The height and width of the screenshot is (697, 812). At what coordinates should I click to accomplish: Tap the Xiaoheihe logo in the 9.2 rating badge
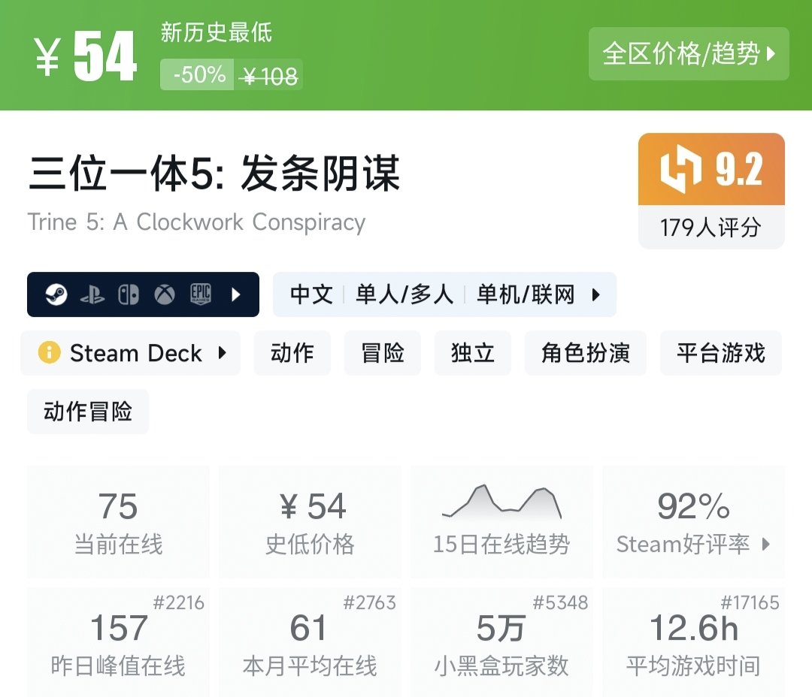pyautogui.click(x=681, y=170)
